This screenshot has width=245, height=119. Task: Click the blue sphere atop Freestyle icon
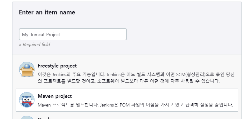pyautogui.click(x=27, y=66)
